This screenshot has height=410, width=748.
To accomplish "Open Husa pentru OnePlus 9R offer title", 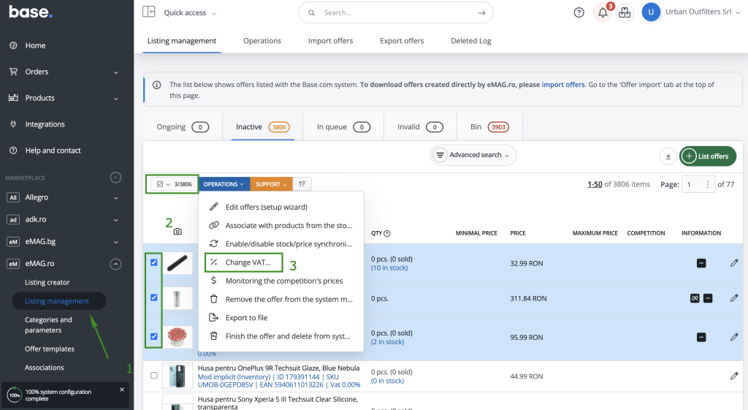I will 278,368.
